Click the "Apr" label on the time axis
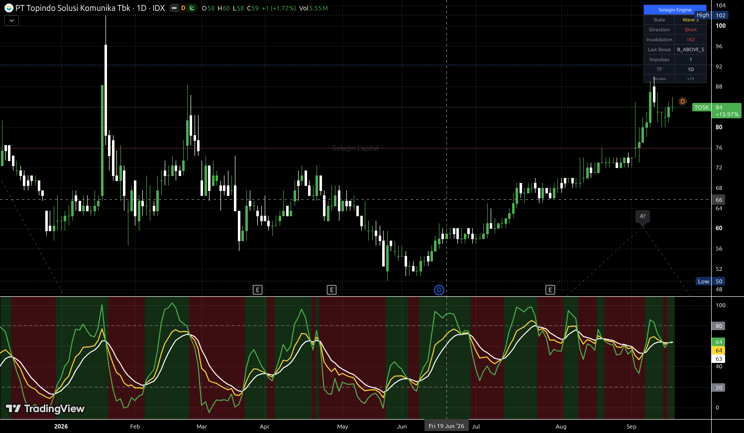744x433 pixels. pyautogui.click(x=265, y=427)
